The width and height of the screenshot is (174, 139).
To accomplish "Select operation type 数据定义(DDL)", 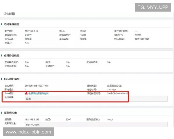I will (115, 86).
